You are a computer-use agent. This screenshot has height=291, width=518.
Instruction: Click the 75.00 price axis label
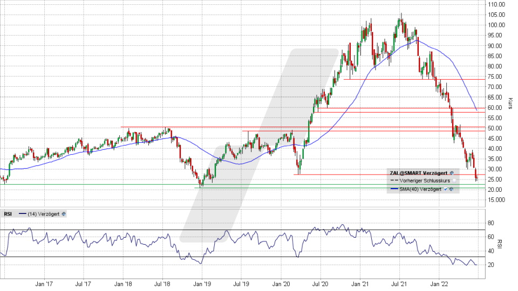tap(495, 76)
